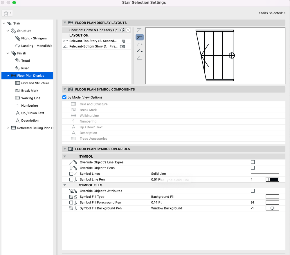
Task: Open the Show on story popup arrow
Action: (x=128, y=30)
